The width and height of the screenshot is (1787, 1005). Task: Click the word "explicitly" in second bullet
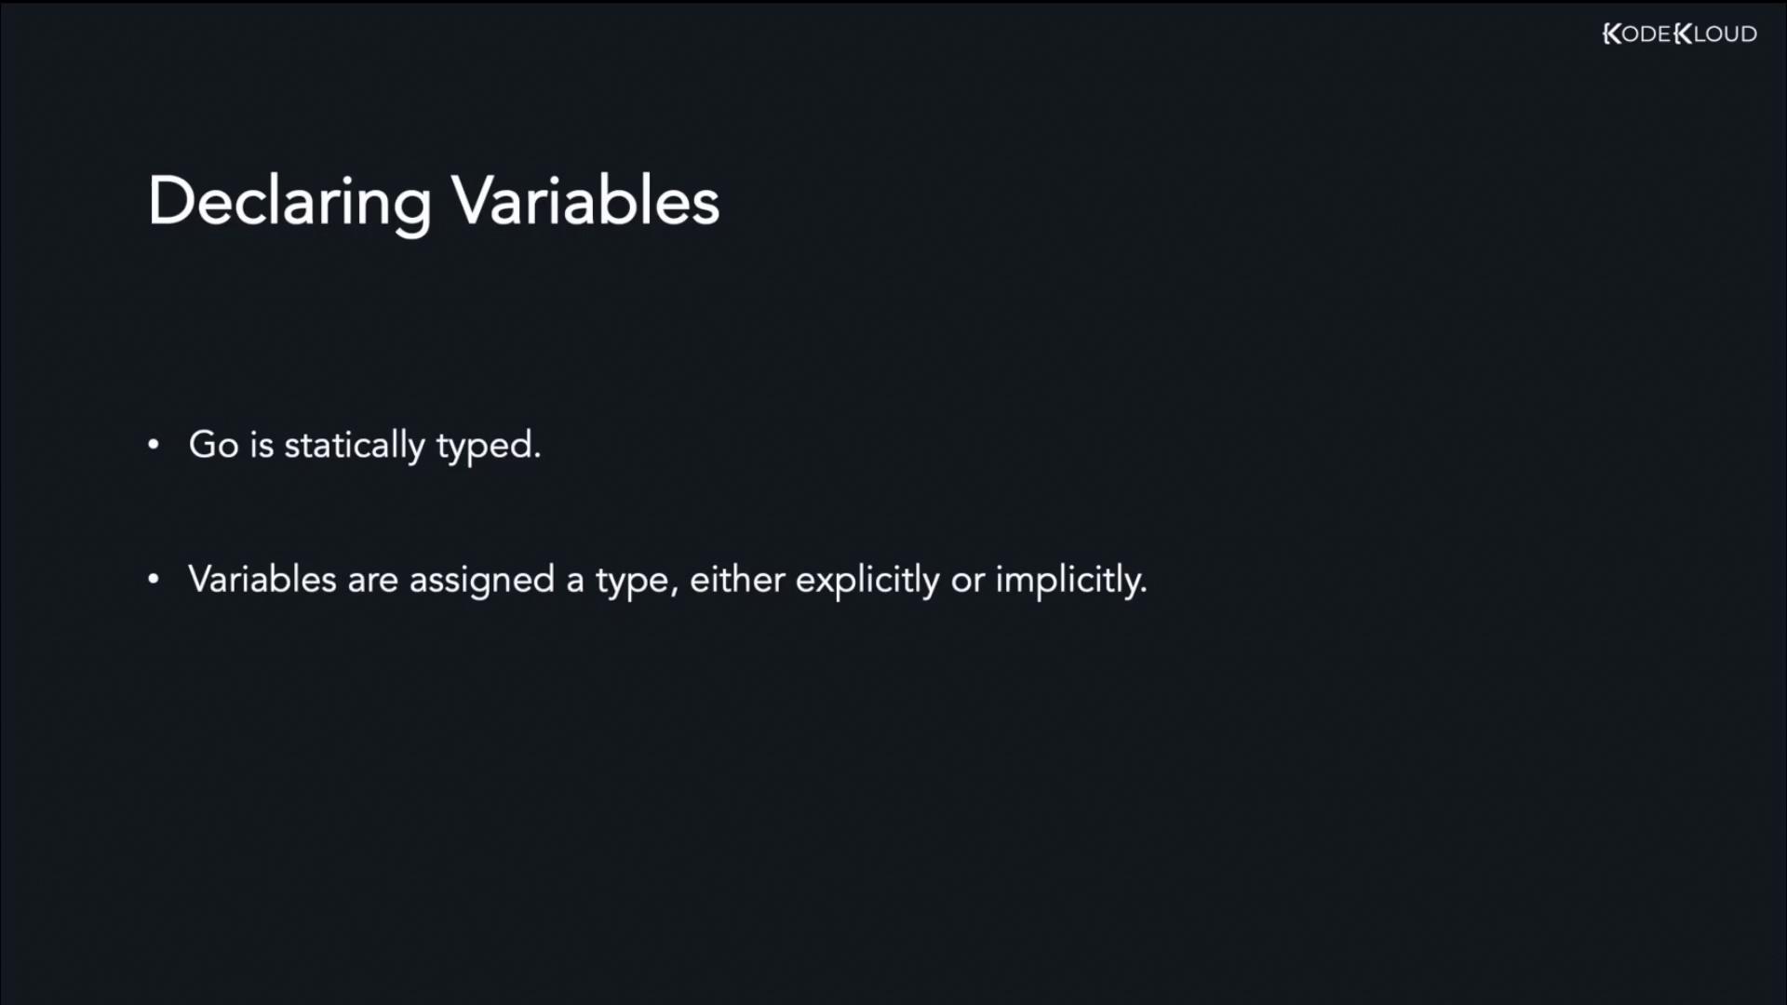click(867, 580)
